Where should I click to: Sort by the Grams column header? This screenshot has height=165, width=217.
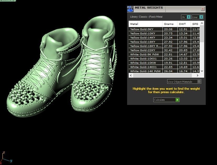click(x=170, y=24)
